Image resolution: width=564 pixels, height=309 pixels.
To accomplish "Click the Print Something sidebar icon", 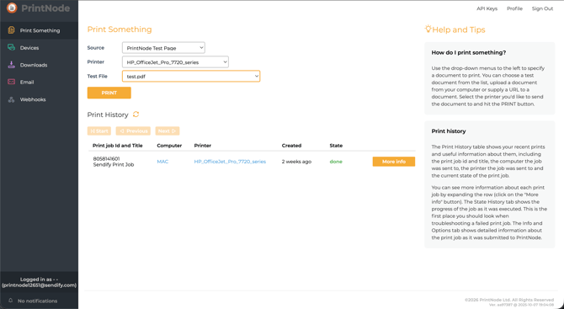I will 12,30.
